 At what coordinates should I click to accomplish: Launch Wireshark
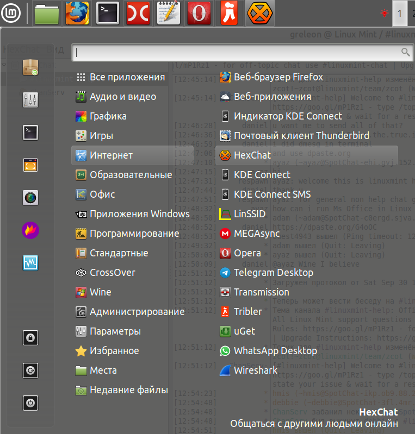pos(307,370)
